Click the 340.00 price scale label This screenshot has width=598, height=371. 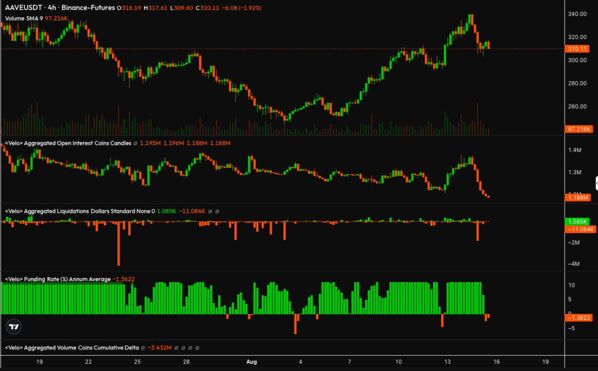(x=578, y=14)
